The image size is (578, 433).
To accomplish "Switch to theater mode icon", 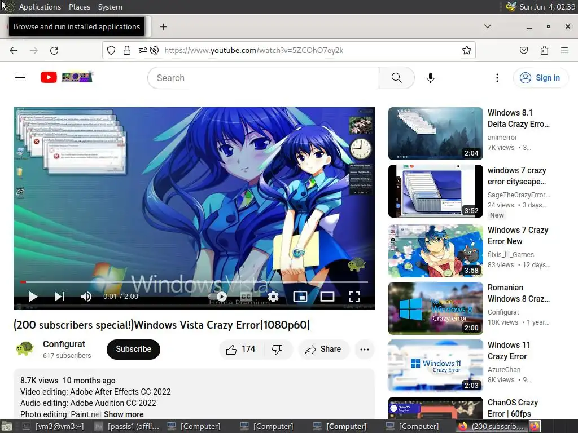I will pyautogui.click(x=327, y=297).
